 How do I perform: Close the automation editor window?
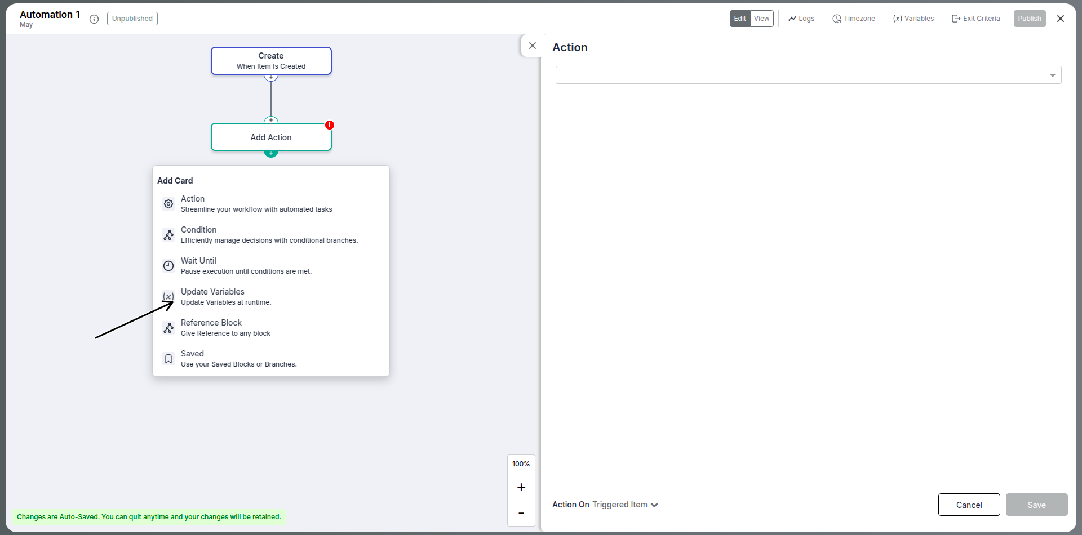[1061, 19]
